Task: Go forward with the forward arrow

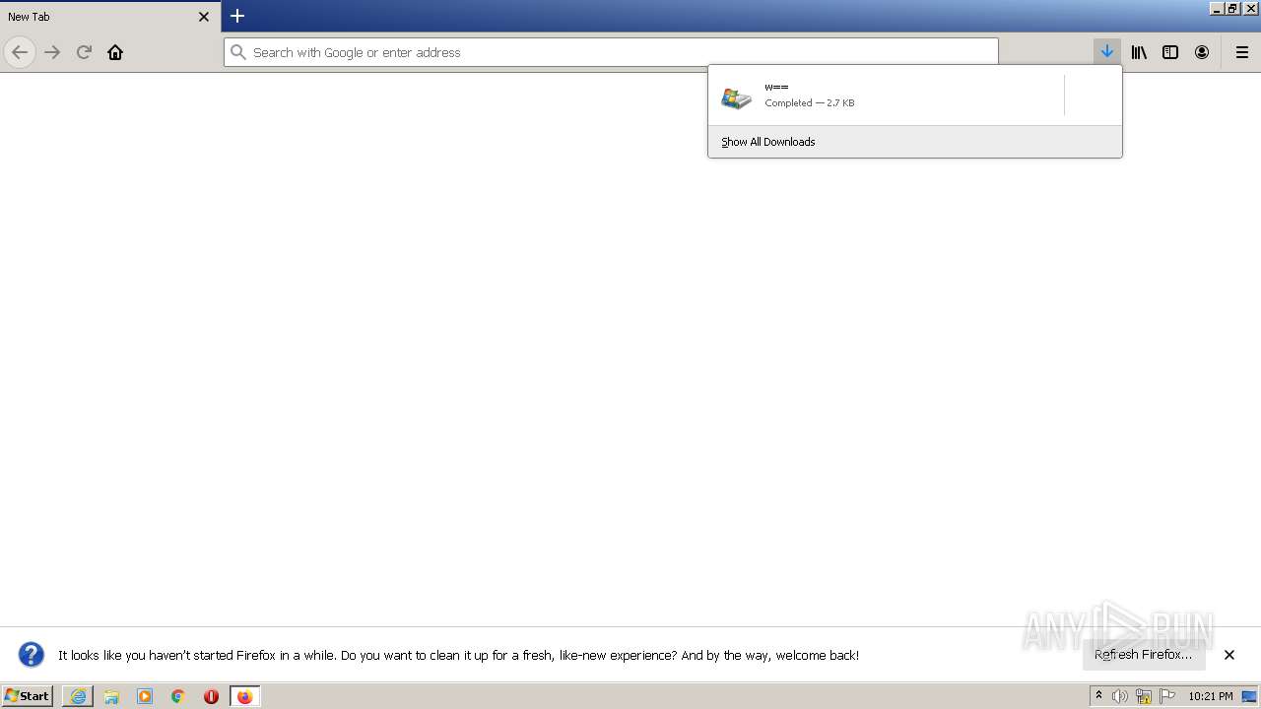Action: [x=52, y=52]
